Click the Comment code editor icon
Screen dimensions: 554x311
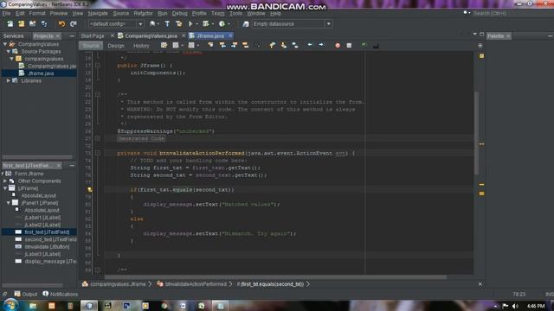click(364, 46)
